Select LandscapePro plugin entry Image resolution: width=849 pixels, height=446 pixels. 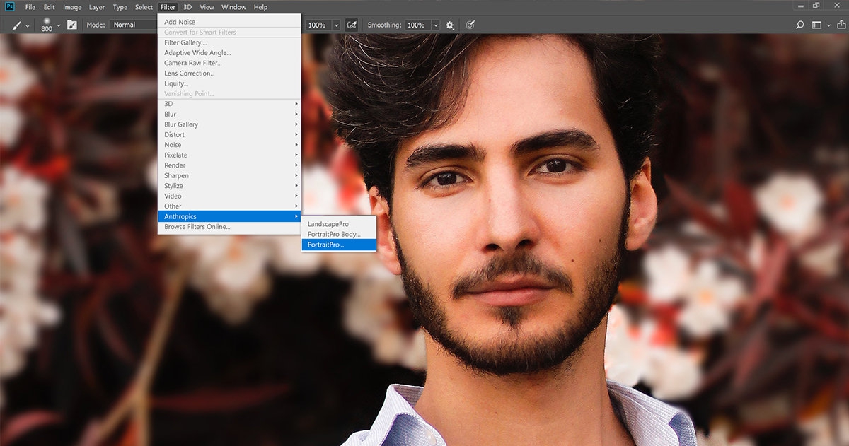pos(328,224)
